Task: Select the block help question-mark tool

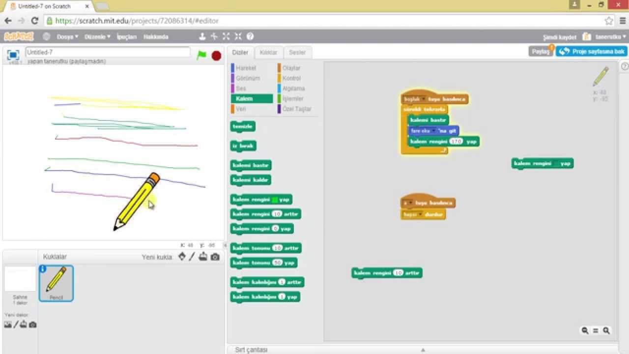Action: (x=250, y=36)
